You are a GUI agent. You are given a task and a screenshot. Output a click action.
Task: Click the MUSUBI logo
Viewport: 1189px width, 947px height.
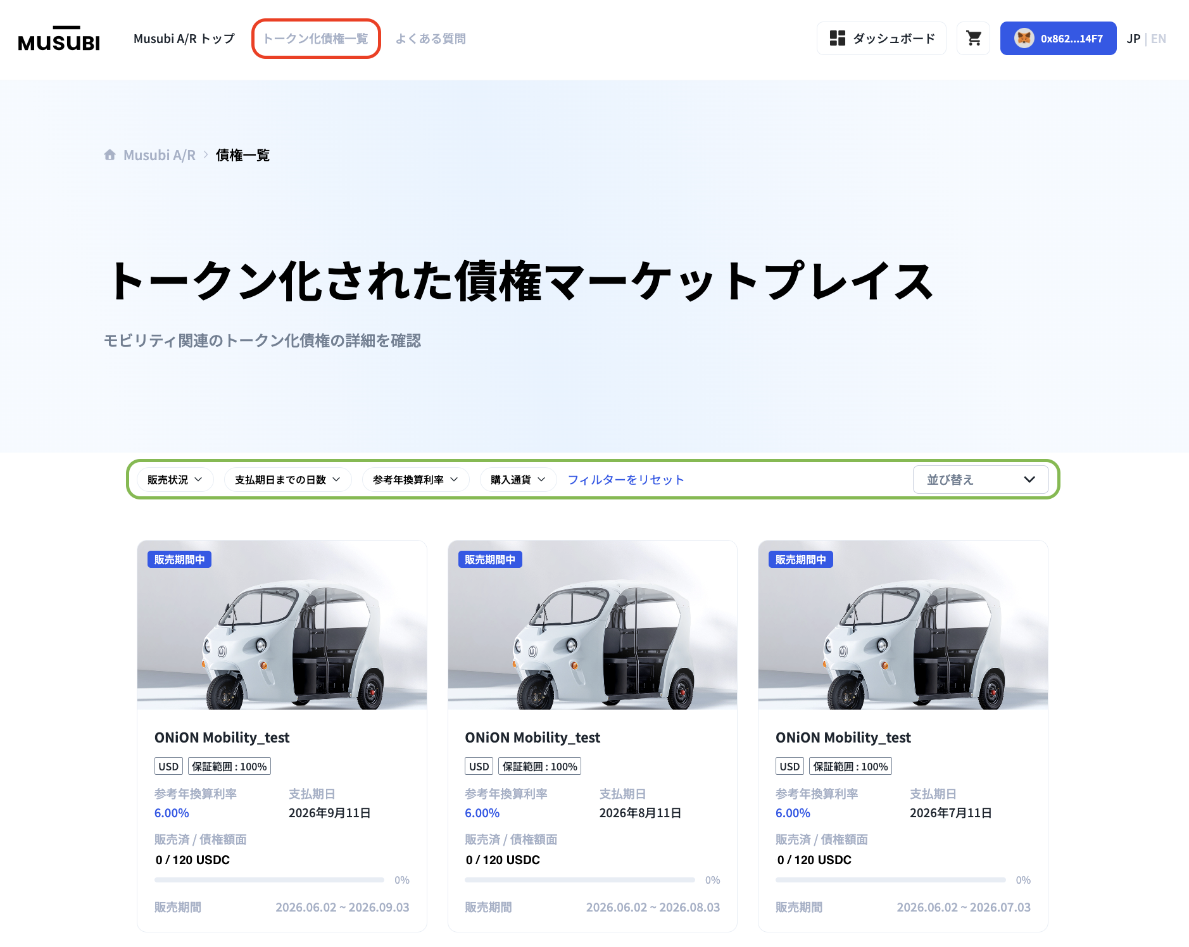(59, 39)
